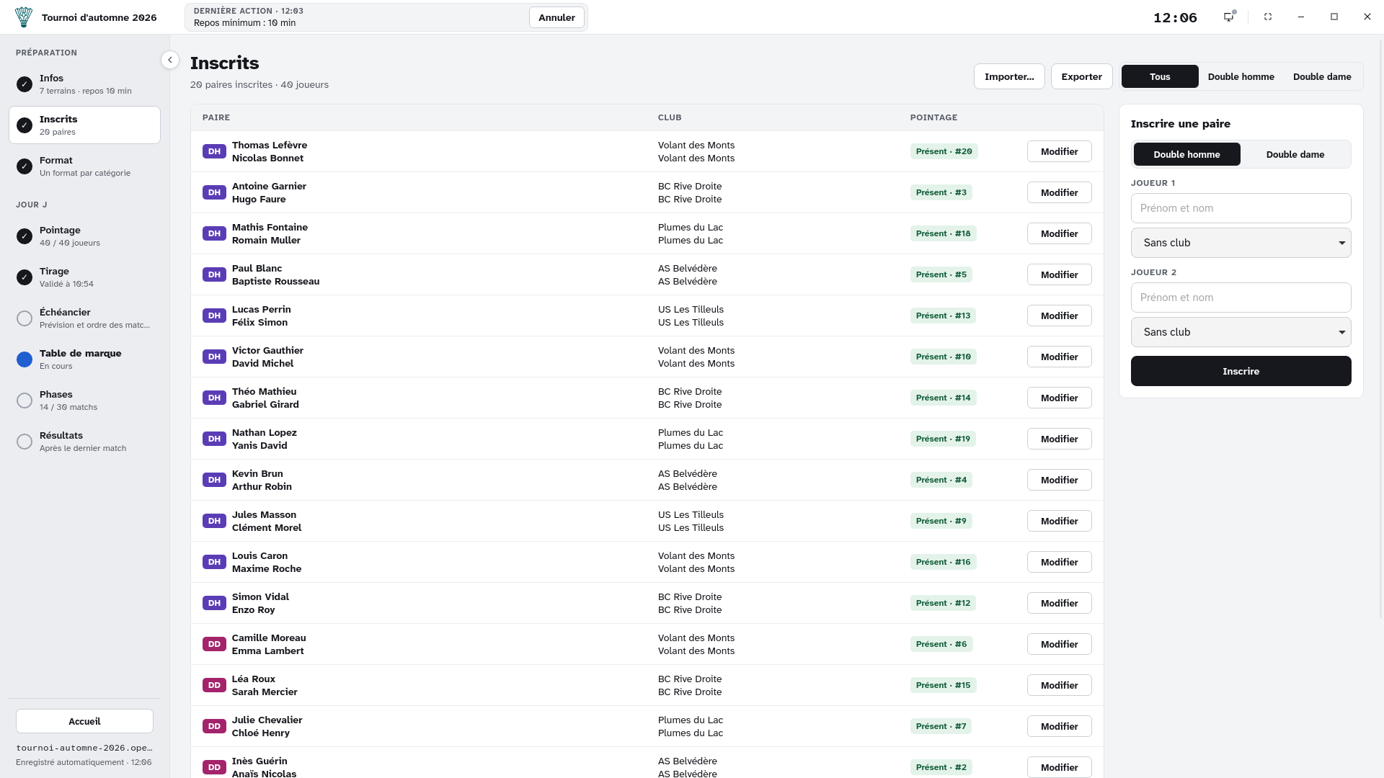The image size is (1384, 778).
Task: Open the Importer… dialog
Action: tap(1009, 76)
